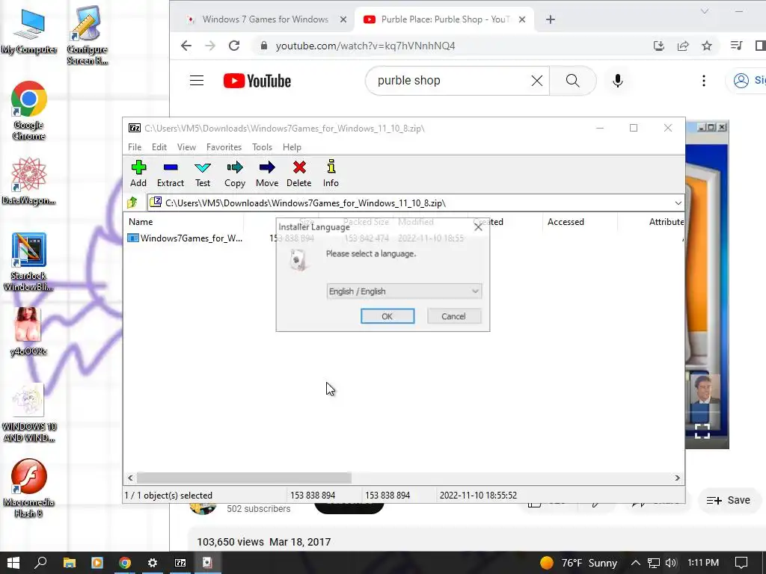Select Windows7Games_for_W... file row

186,238
